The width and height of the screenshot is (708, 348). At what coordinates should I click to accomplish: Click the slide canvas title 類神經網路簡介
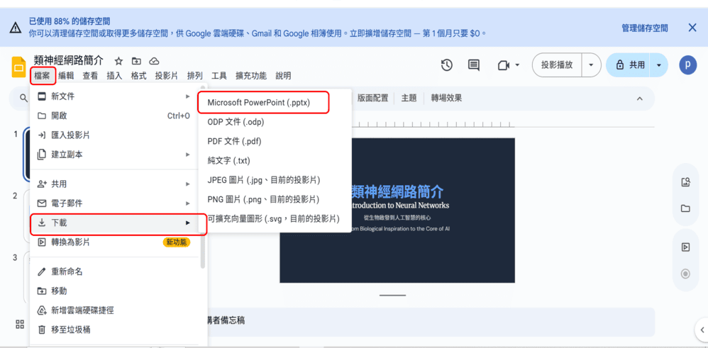click(398, 191)
